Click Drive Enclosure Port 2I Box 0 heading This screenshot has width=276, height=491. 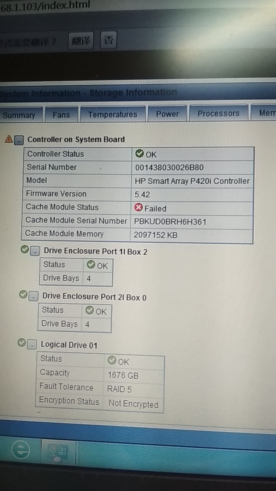tap(94, 297)
